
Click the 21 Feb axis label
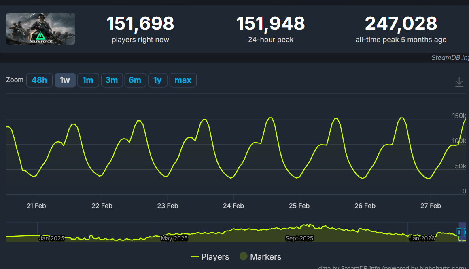(x=36, y=206)
